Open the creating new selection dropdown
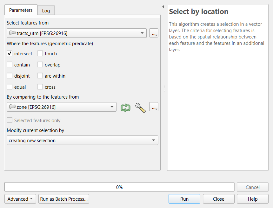 tap(82, 140)
